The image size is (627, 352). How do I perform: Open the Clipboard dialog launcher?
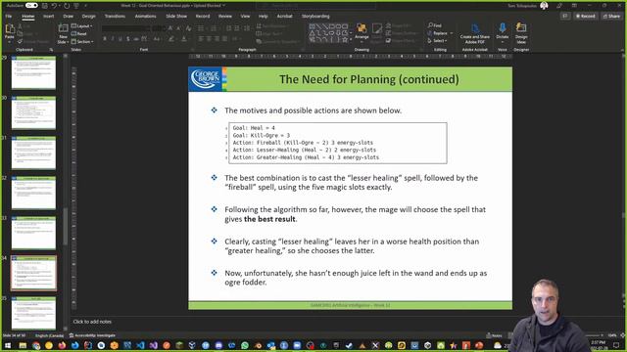51,50
